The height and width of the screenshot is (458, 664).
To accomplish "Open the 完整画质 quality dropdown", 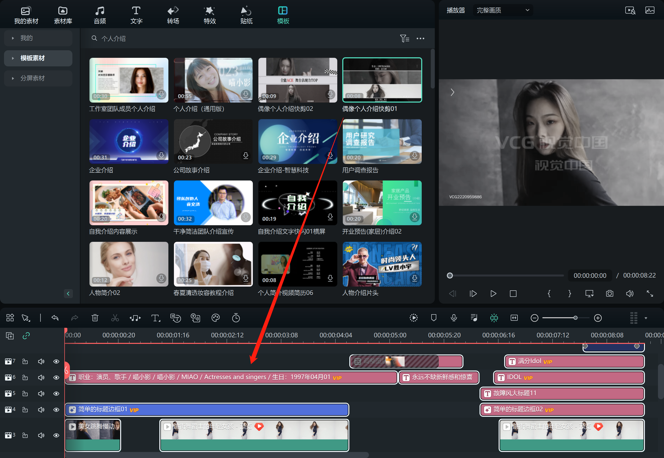I will point(502,10).
